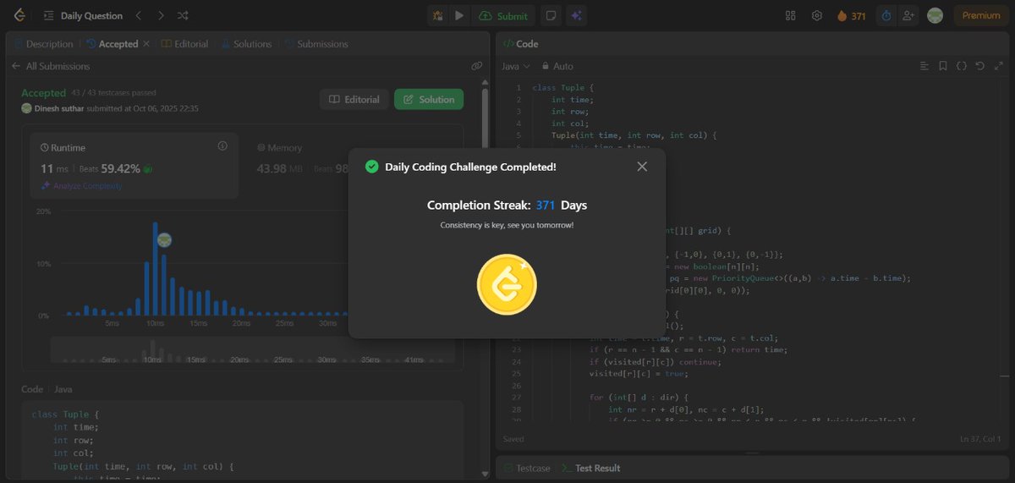Image resolution: width=1015 pixels, height=483 pixels.
Task: Click the green check icon in dialog
Action: point(371,167)
